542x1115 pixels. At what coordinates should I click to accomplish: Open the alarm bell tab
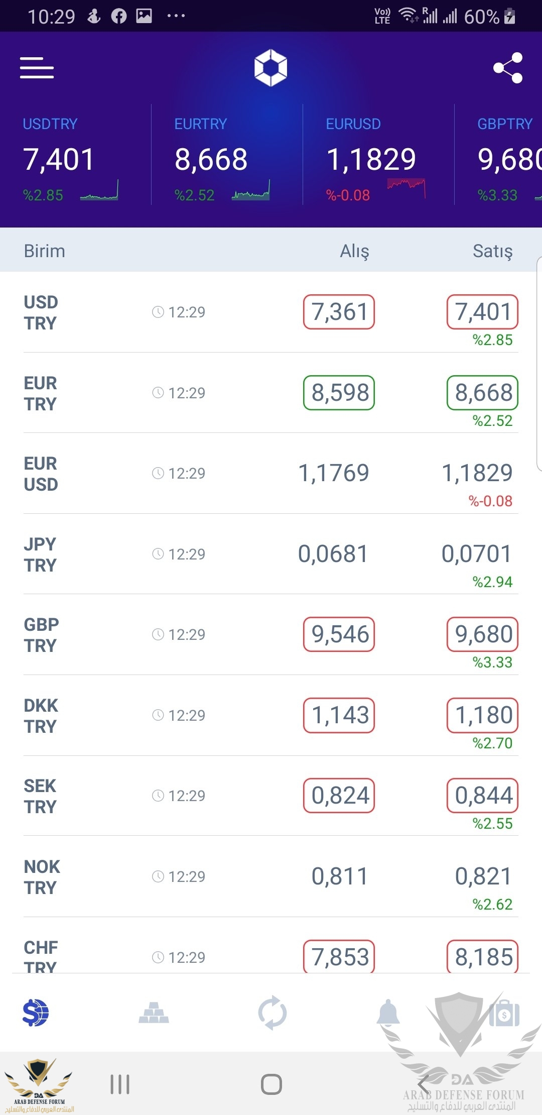tap(388, 1013)
